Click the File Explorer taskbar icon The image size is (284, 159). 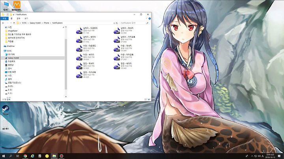pyautogui.click(x=54, y=156)
